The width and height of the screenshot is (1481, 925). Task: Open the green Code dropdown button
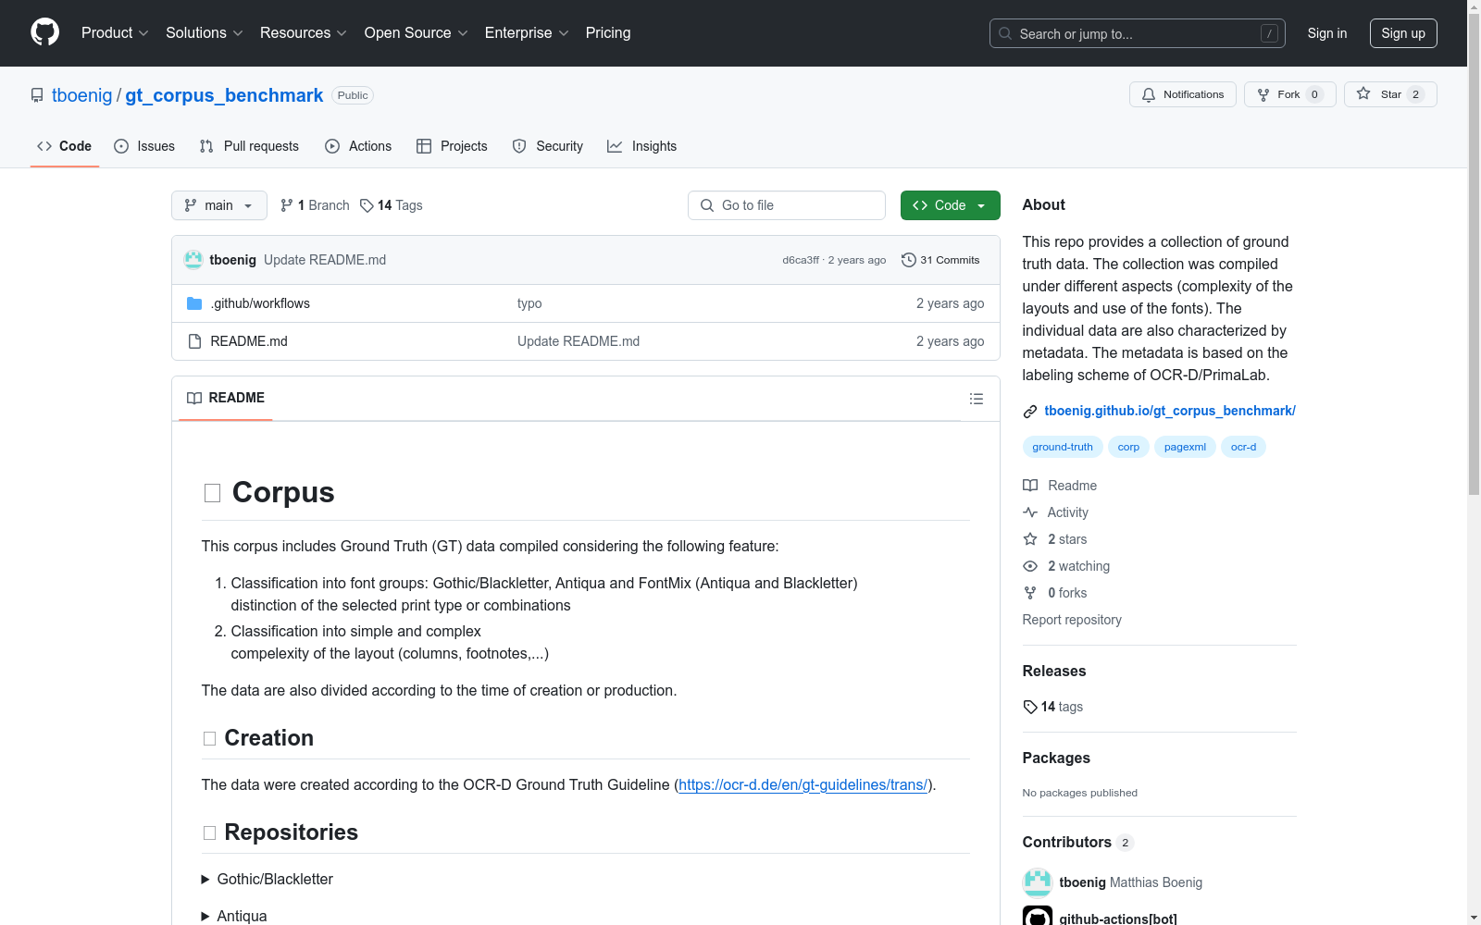click(950, 205)
